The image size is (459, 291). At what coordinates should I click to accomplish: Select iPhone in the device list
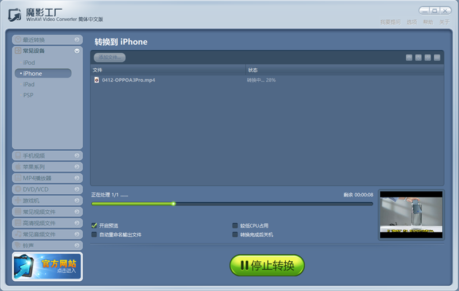[43, 73]
